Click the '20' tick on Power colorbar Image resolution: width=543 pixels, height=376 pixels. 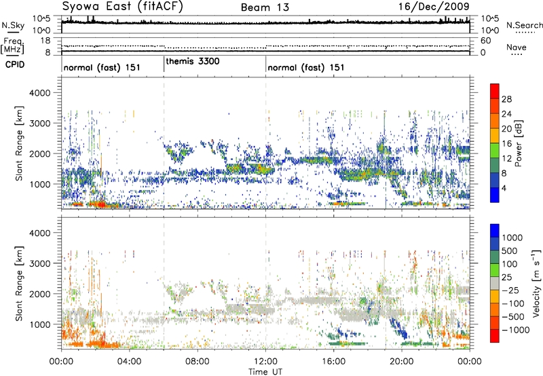506,129
